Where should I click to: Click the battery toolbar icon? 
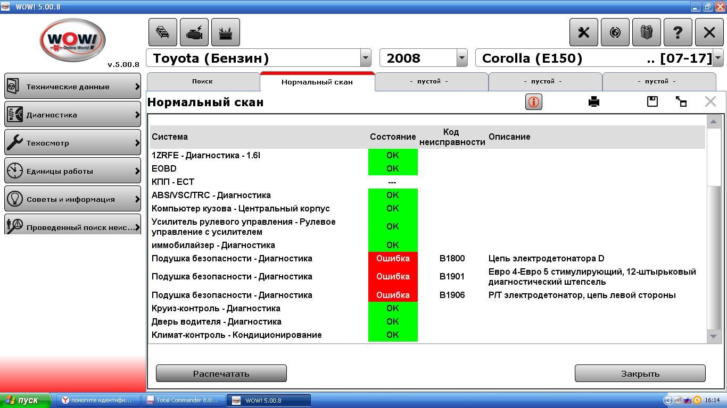[x=226, y=32]
